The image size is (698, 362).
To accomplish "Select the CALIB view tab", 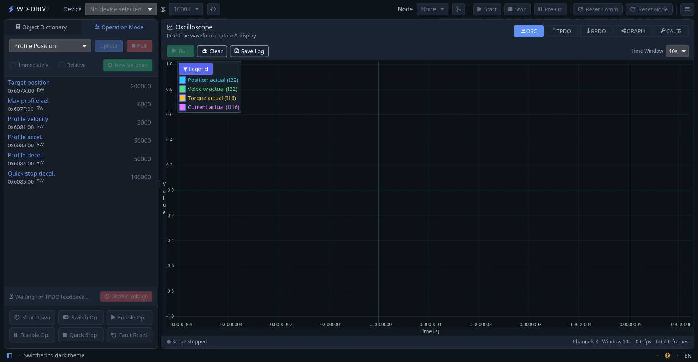I will 671,31.
